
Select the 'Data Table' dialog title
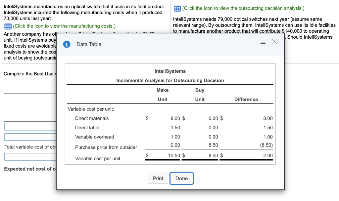coord(89,44)
